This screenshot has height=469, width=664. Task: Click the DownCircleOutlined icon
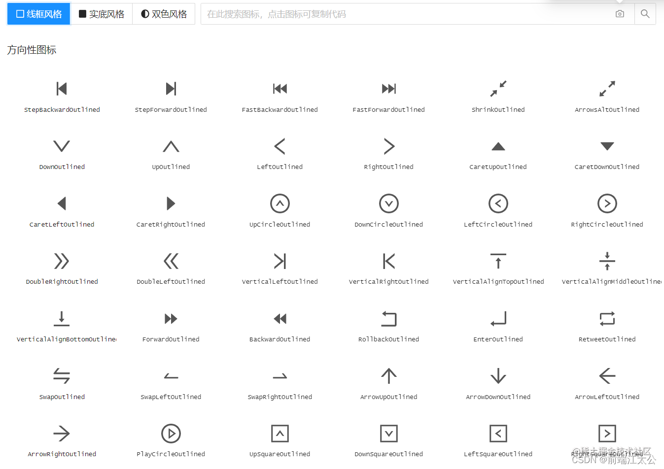pos(389,203)
